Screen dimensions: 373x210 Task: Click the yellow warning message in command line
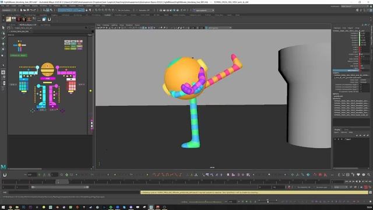pyautogui.click(x=254, y=192)
